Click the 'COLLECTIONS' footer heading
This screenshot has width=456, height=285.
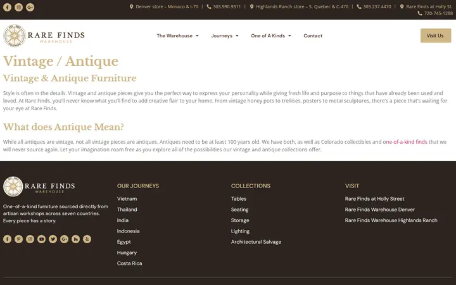click(x=251, y=186)
